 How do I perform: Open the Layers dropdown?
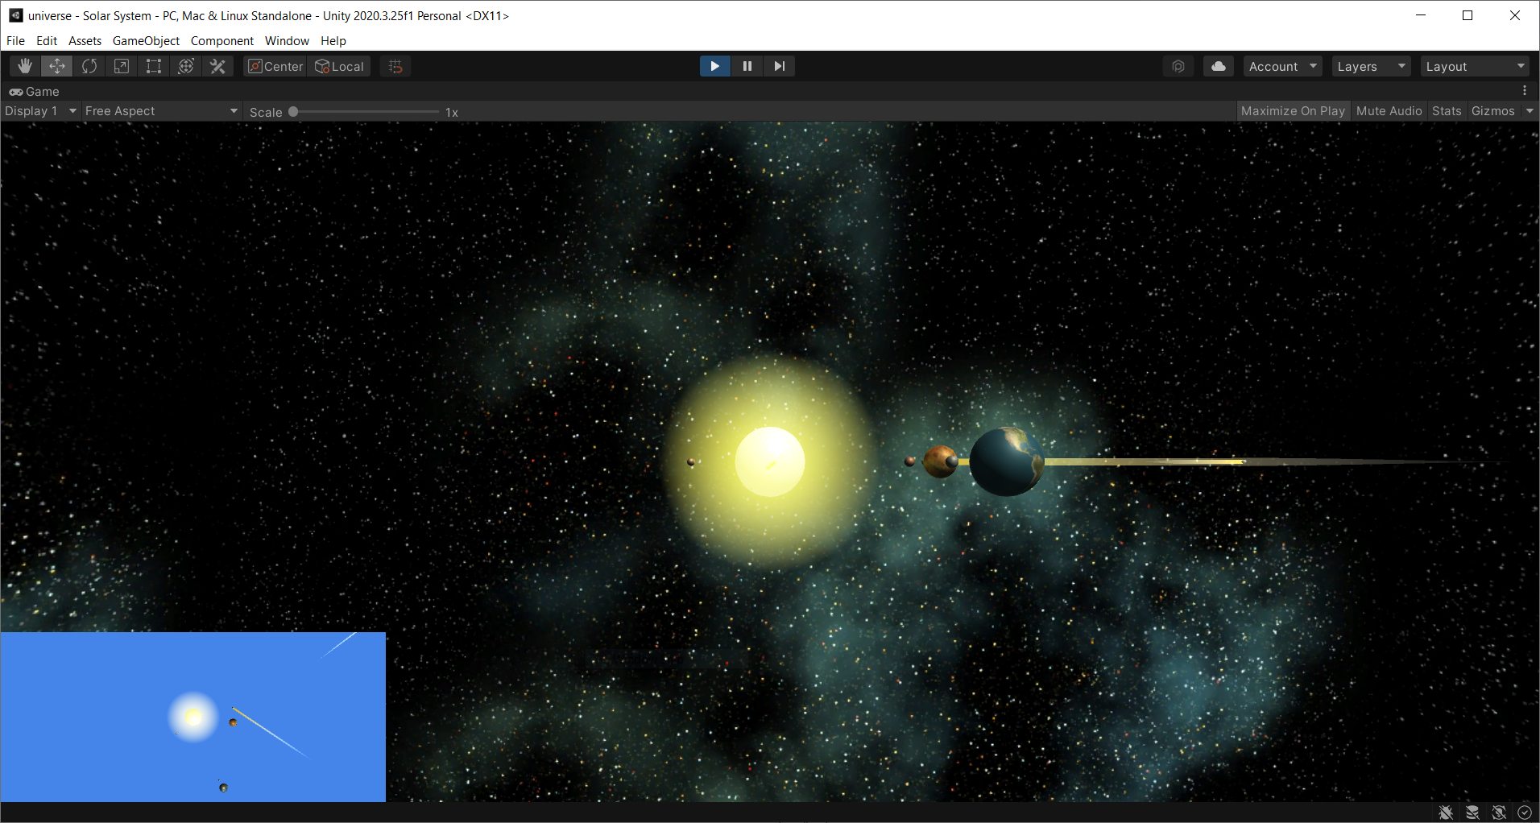[x=1369, y=66]
